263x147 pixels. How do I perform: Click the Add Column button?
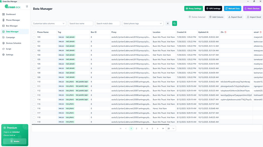tap(216, 17)
